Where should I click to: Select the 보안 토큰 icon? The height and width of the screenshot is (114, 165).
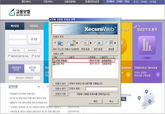100,43
